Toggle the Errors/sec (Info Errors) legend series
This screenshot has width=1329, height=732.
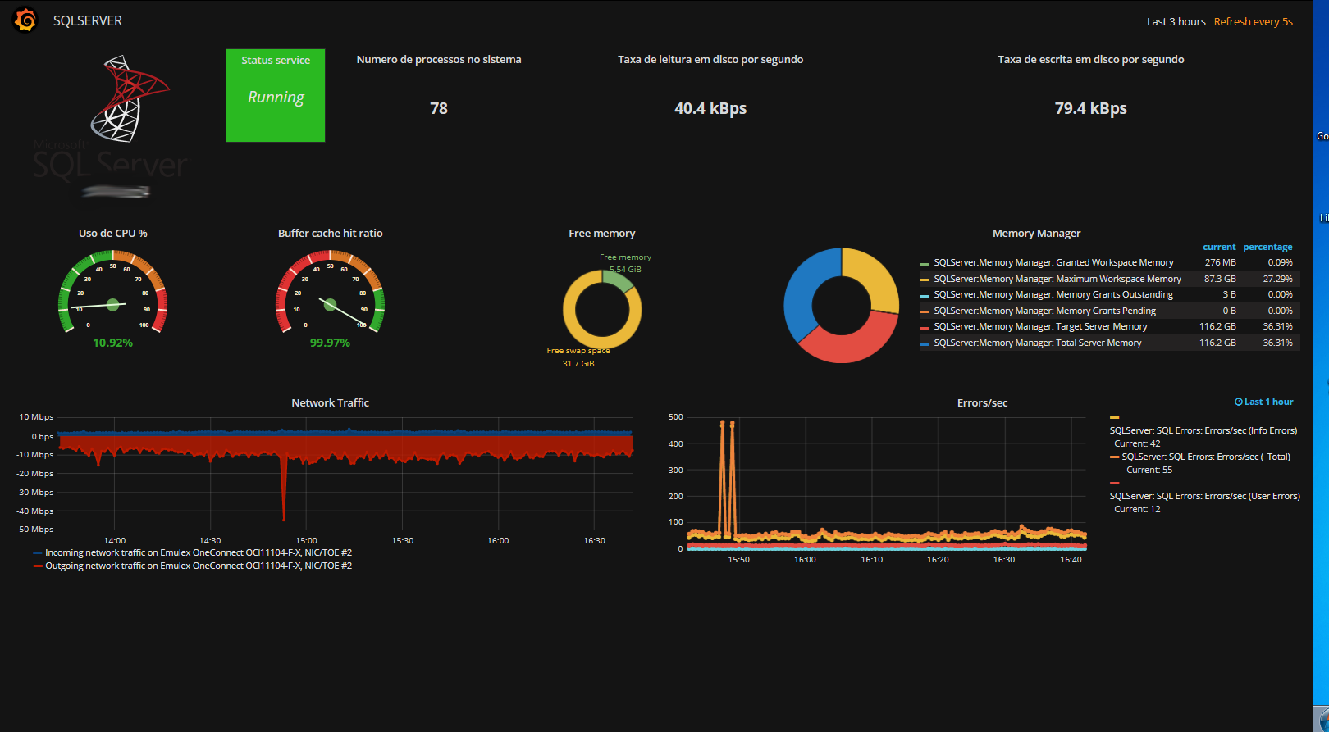click(x=1203, y=431)
